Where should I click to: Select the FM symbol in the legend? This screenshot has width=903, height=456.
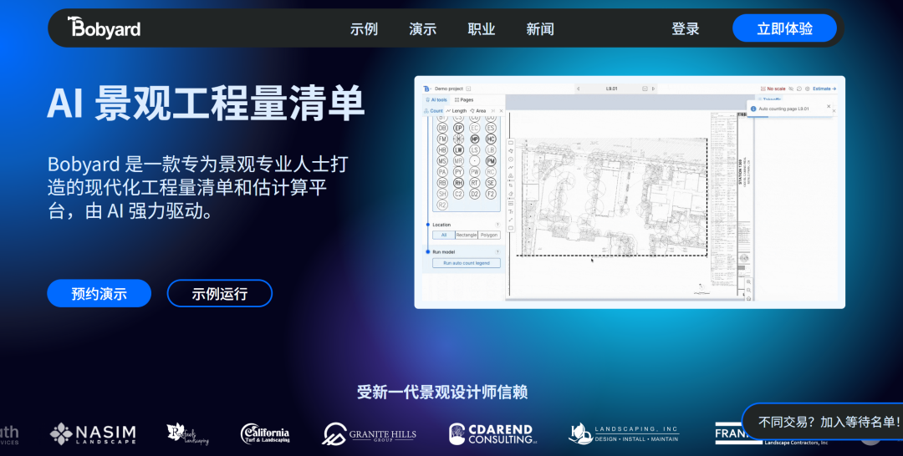(x=442, y=139)
